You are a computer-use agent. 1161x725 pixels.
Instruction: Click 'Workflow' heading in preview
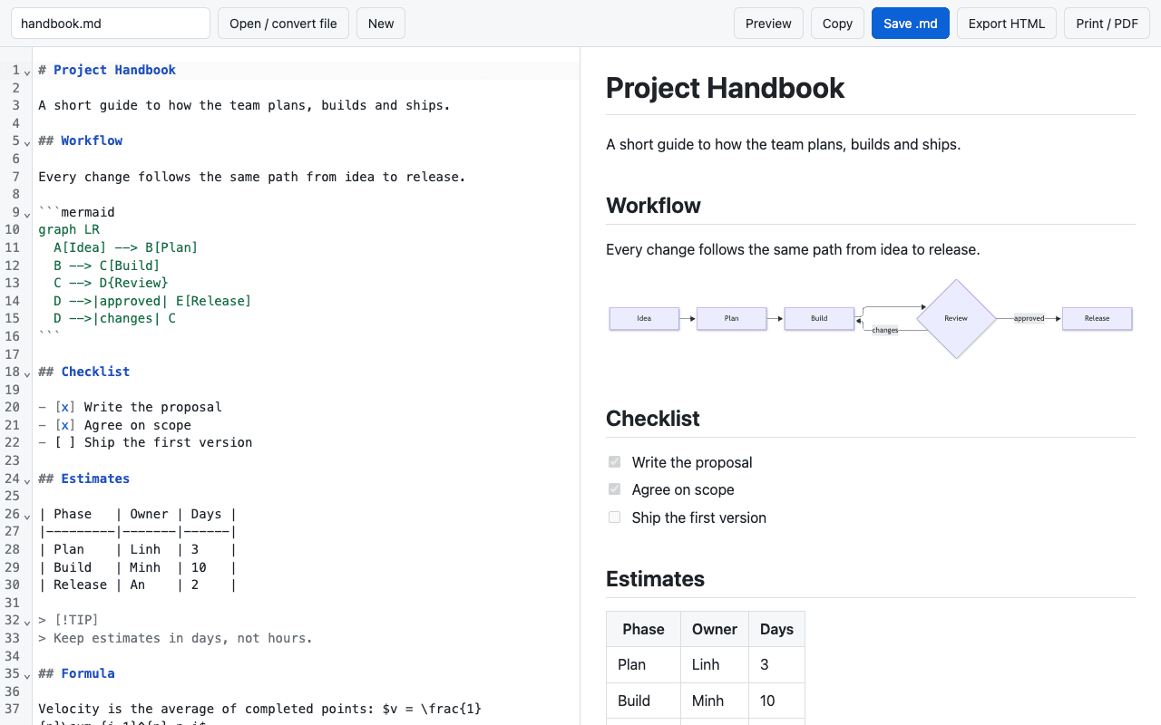coord(653,206)
